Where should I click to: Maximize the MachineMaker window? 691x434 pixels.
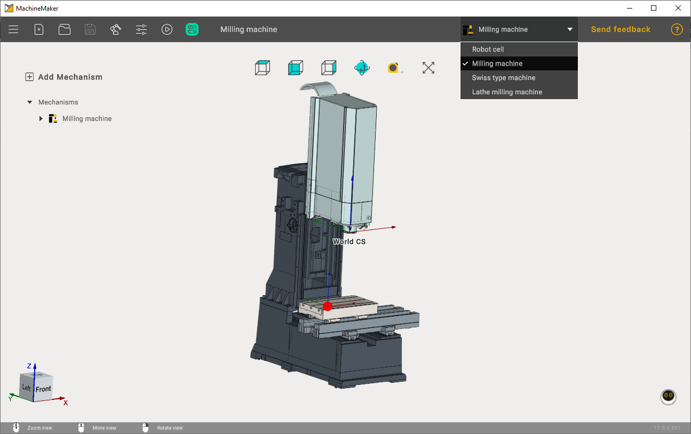[654, 8]
